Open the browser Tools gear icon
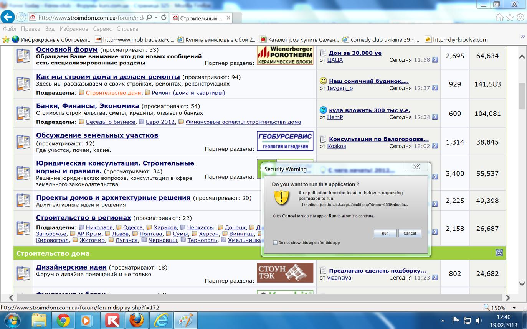 520,17
